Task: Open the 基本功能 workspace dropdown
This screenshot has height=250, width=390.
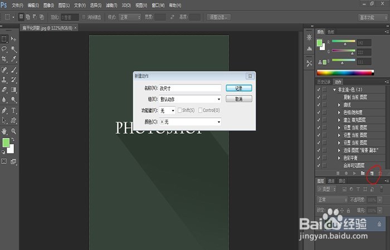Action: pos(373,17)
